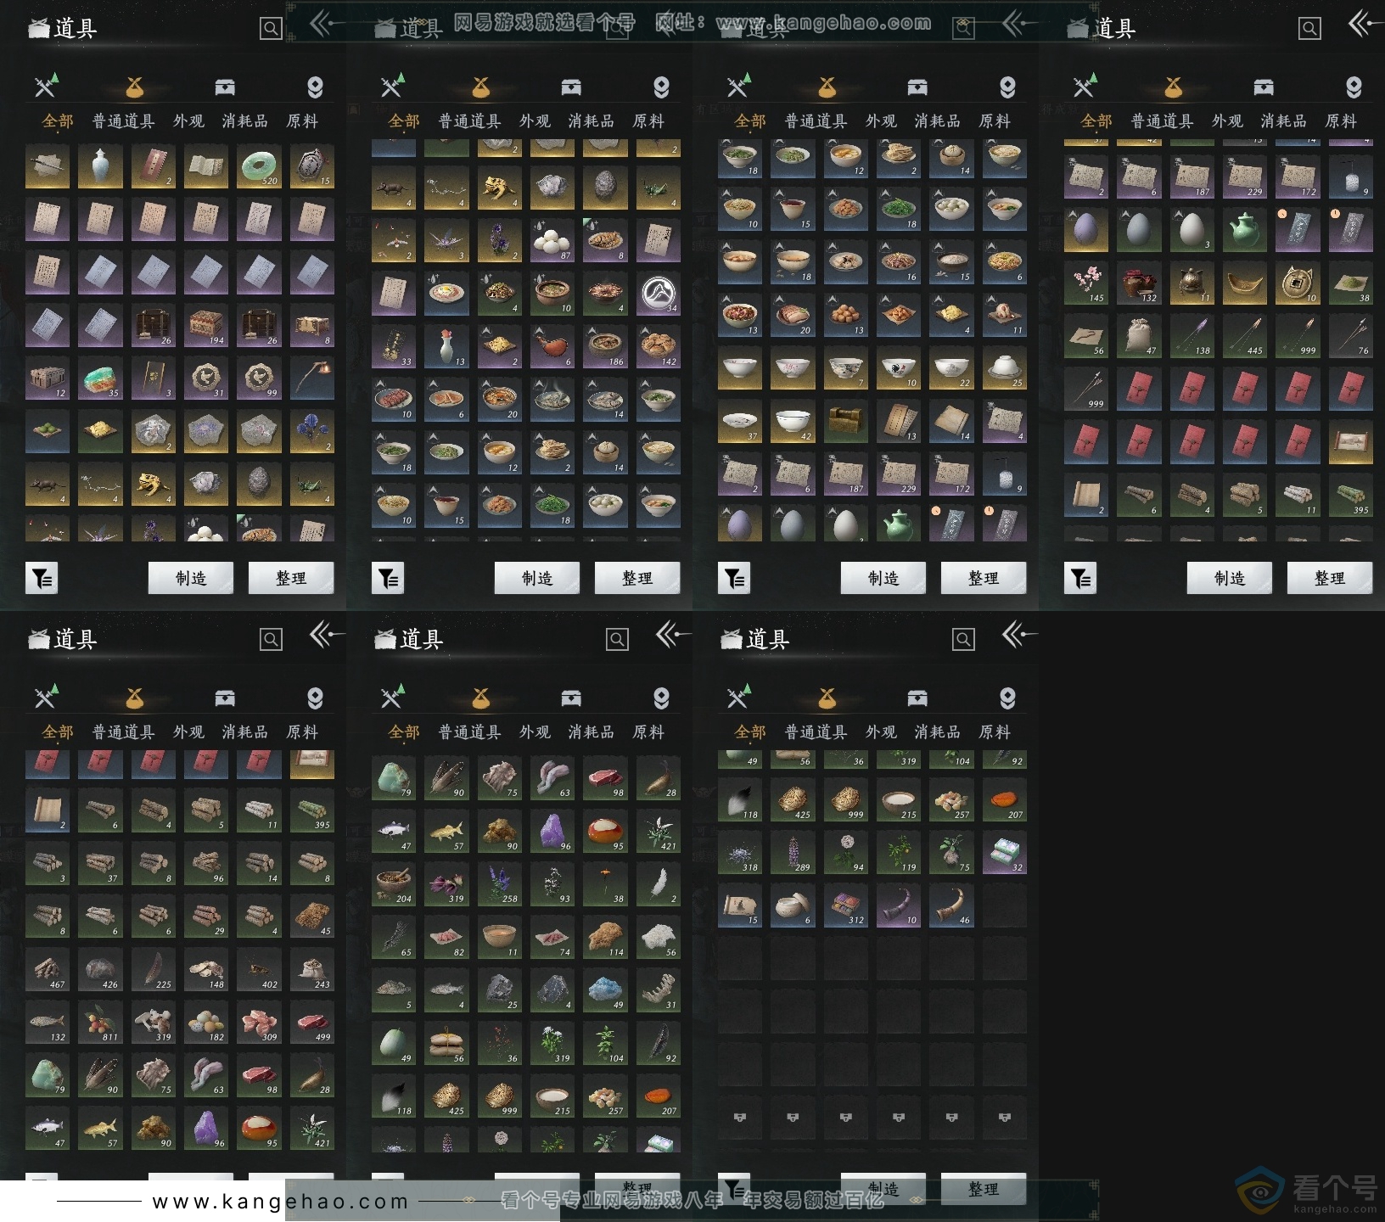Click the wine jar with count 132

1139,283
